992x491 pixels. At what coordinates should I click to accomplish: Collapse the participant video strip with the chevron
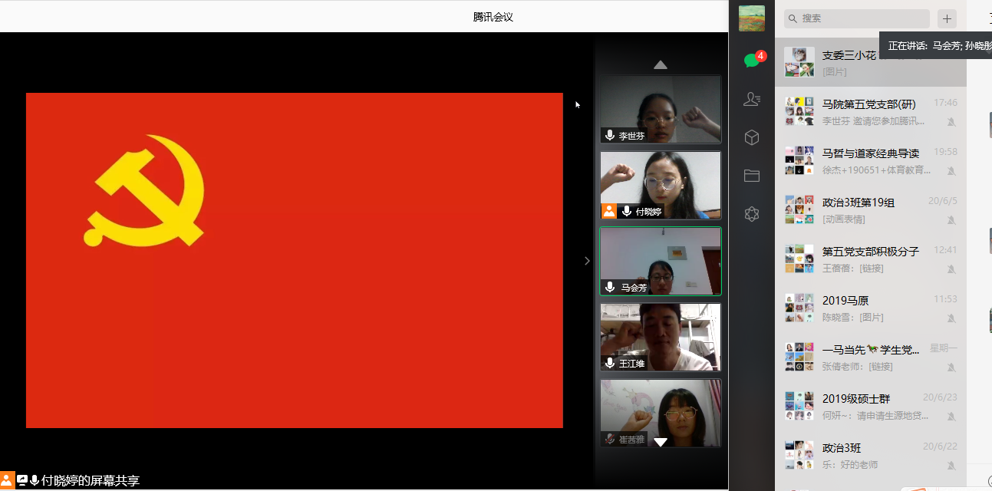[587, 261]
